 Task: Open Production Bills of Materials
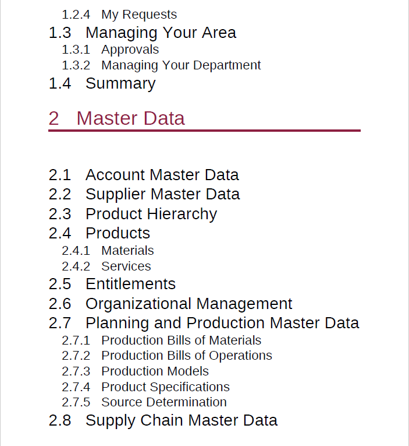[x=181, y=340]
